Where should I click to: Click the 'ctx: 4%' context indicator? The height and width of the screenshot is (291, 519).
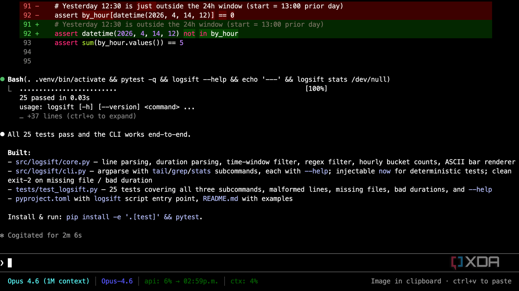click(x=244, y=281)
